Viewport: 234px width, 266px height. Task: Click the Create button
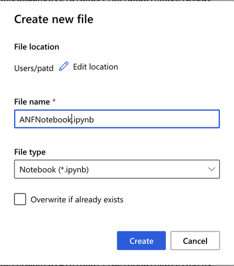pyautogui.click(x=142, y=241)
